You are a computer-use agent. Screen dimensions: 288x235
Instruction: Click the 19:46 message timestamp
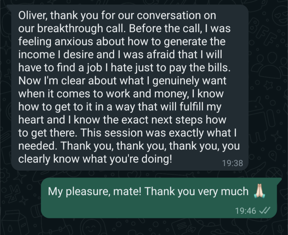click(x=246, y=211)
